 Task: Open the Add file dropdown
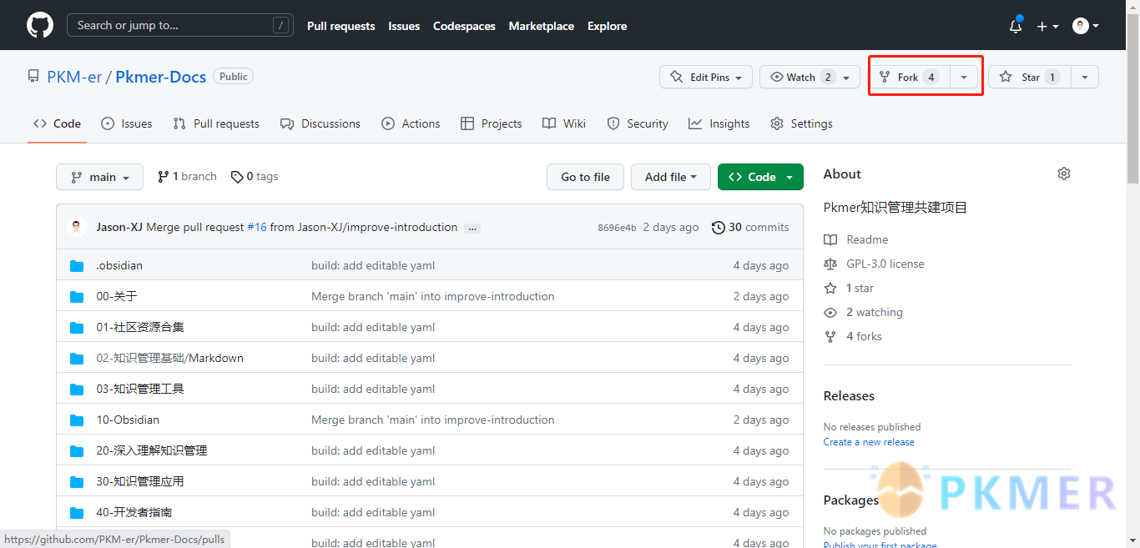671,177
